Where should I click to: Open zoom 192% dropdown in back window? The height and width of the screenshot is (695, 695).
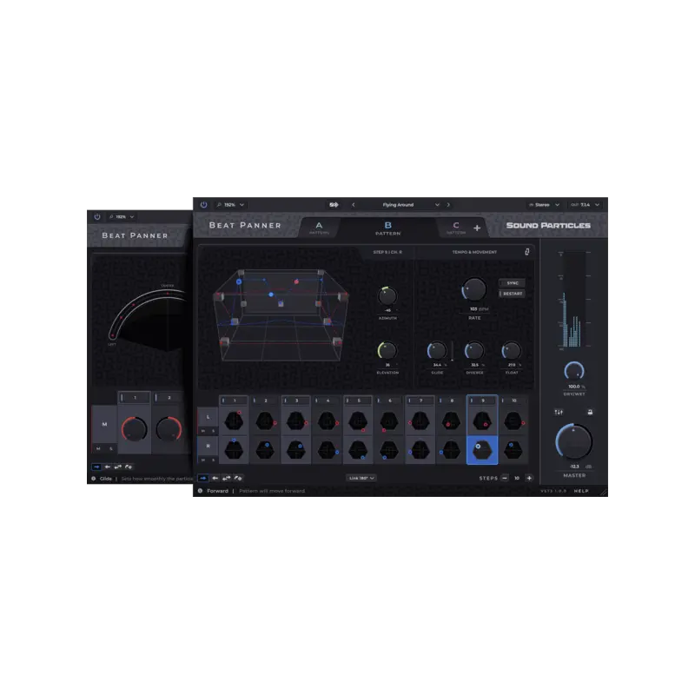click(x=122, y=216)
